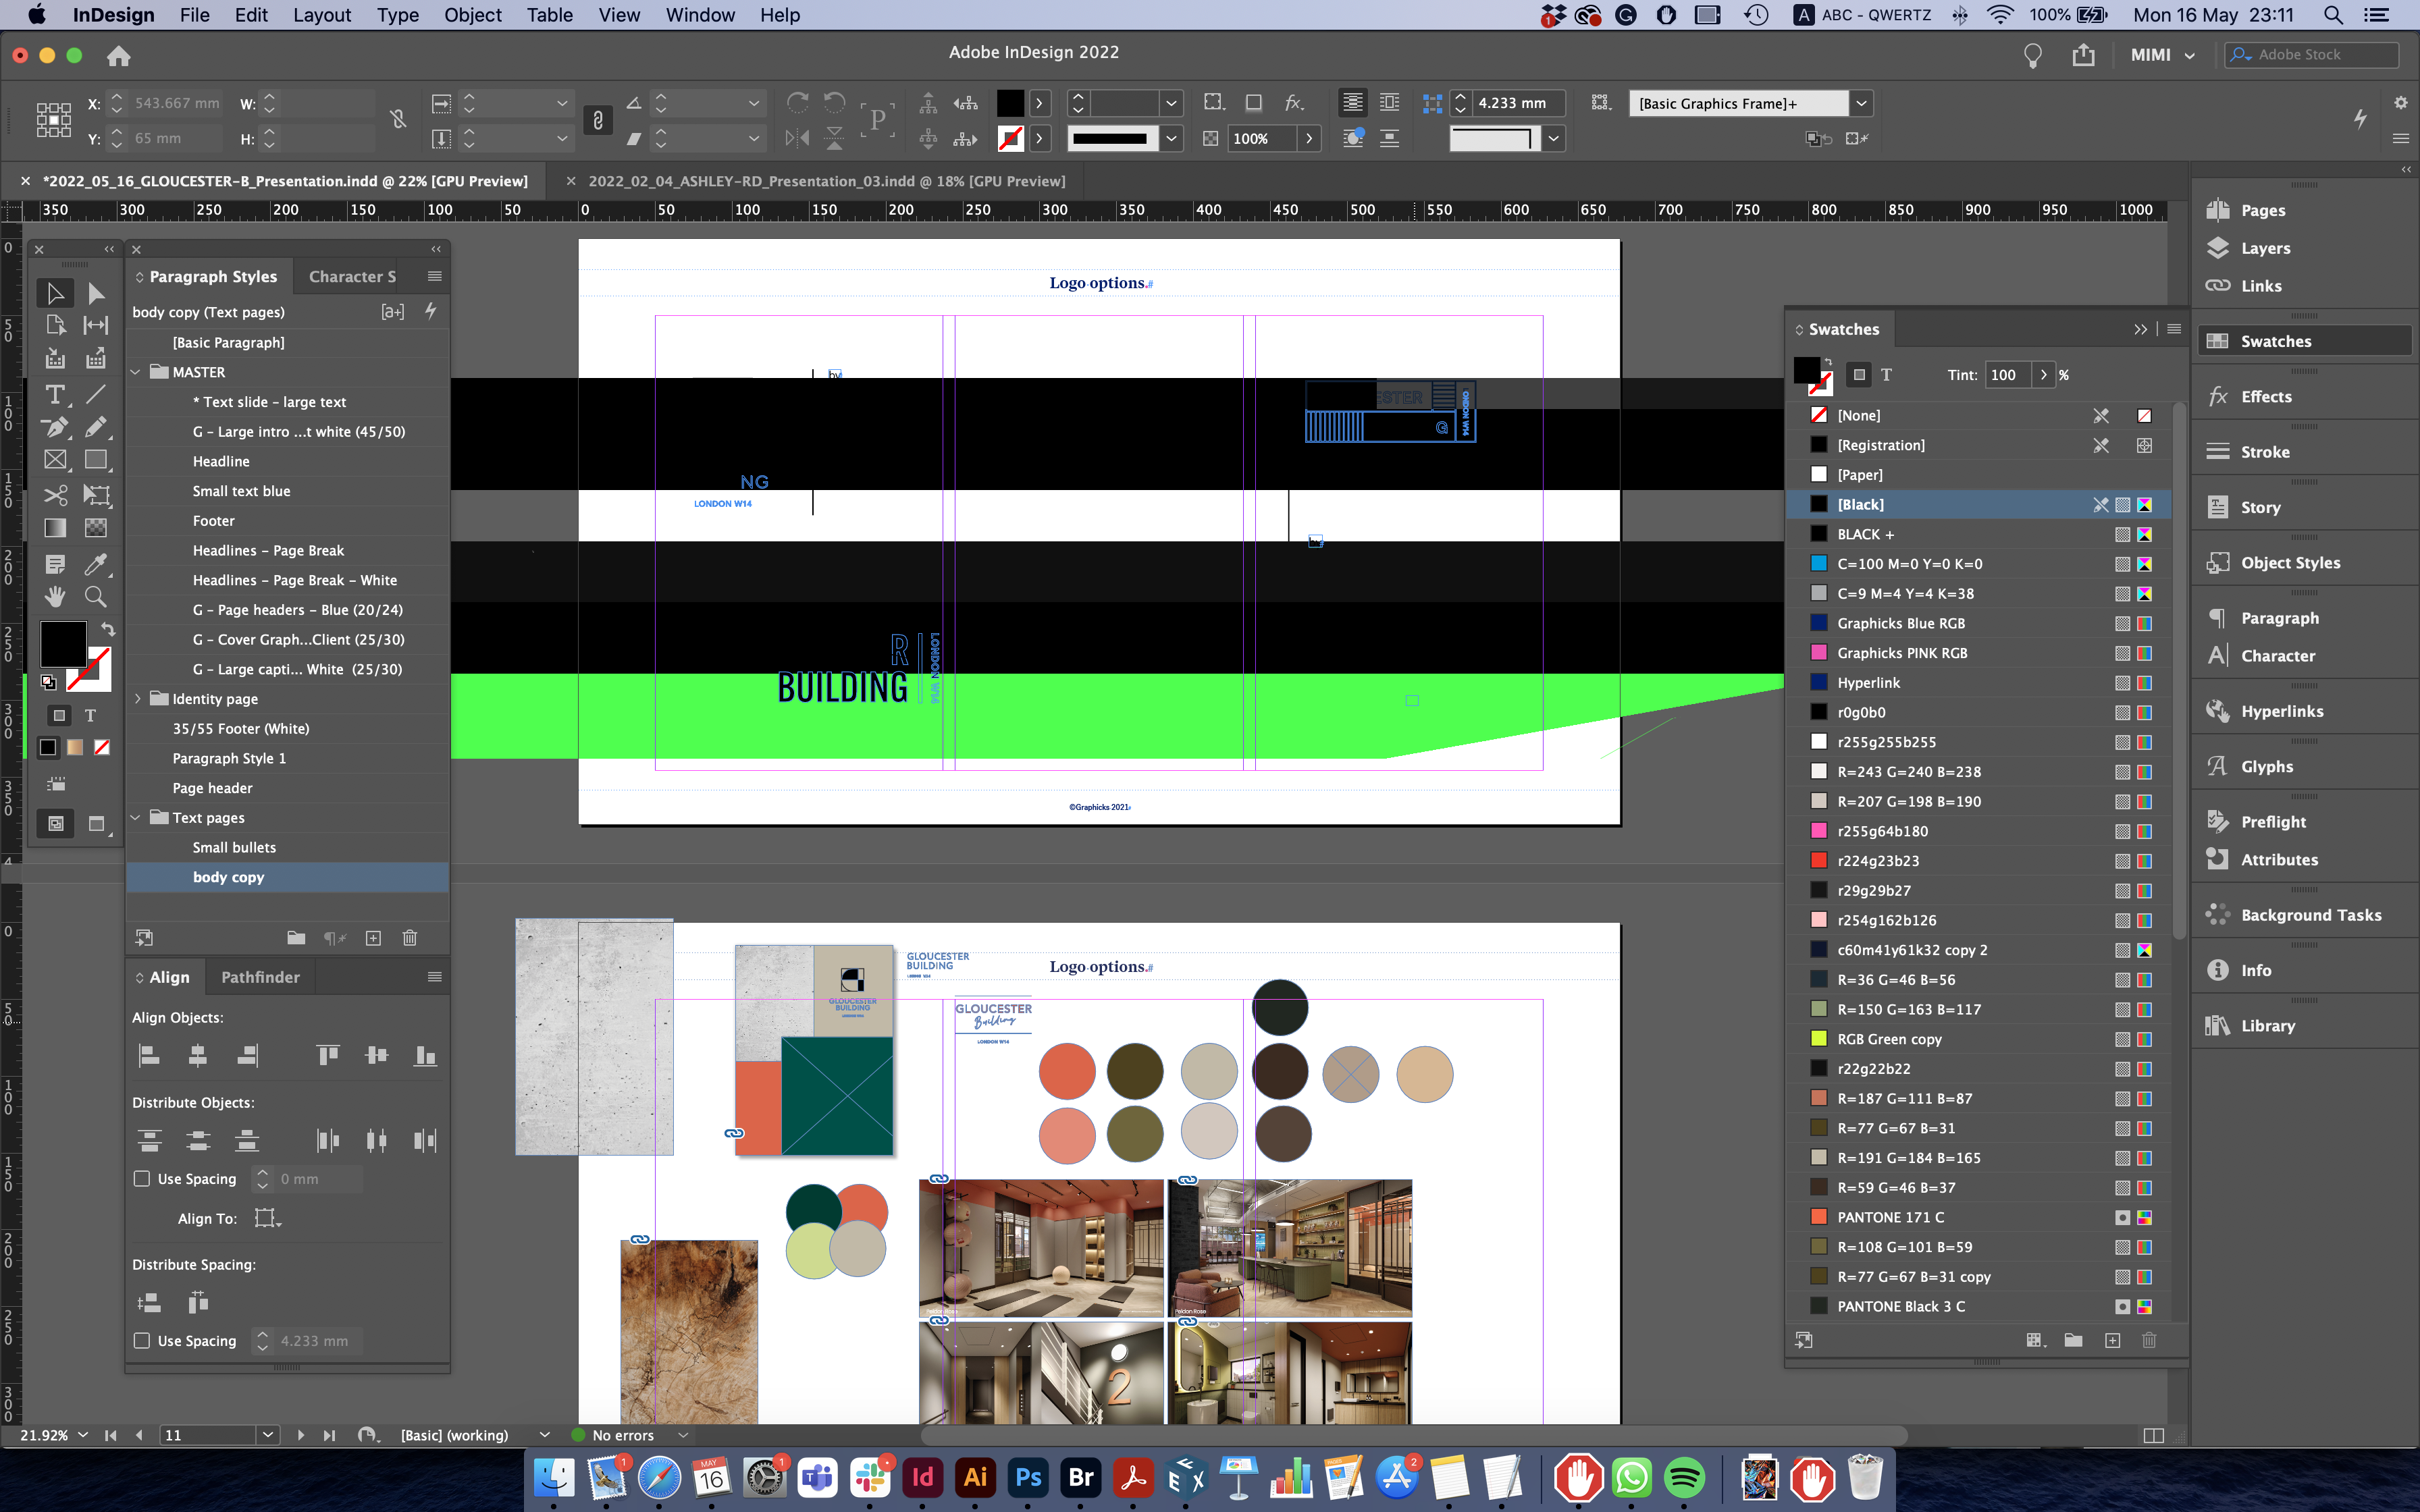Click the Eyedropper tool
The height and width of the screenshot is (1512, 2420).
click(x=96, y=563)
